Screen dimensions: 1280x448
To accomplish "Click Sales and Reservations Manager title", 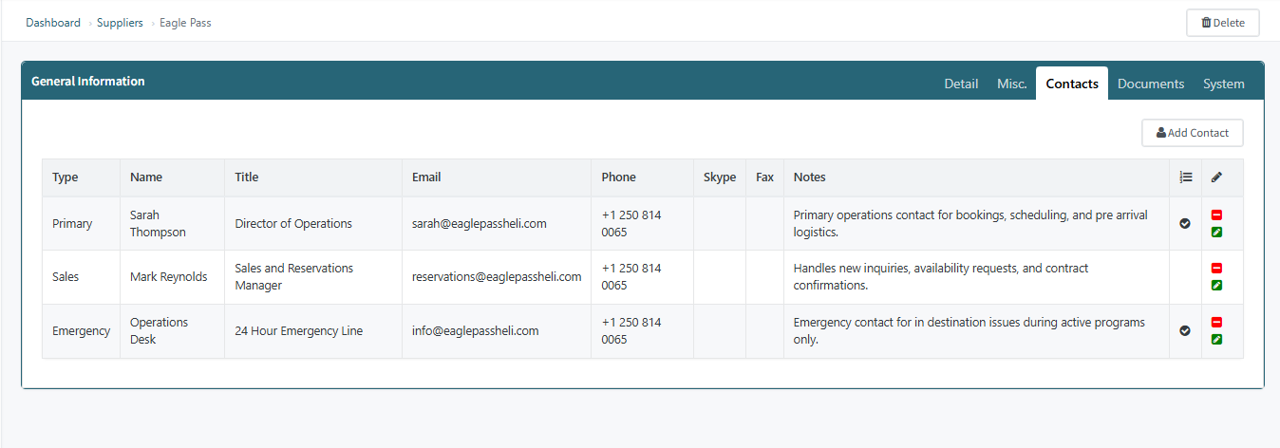I will pos(294,277).
